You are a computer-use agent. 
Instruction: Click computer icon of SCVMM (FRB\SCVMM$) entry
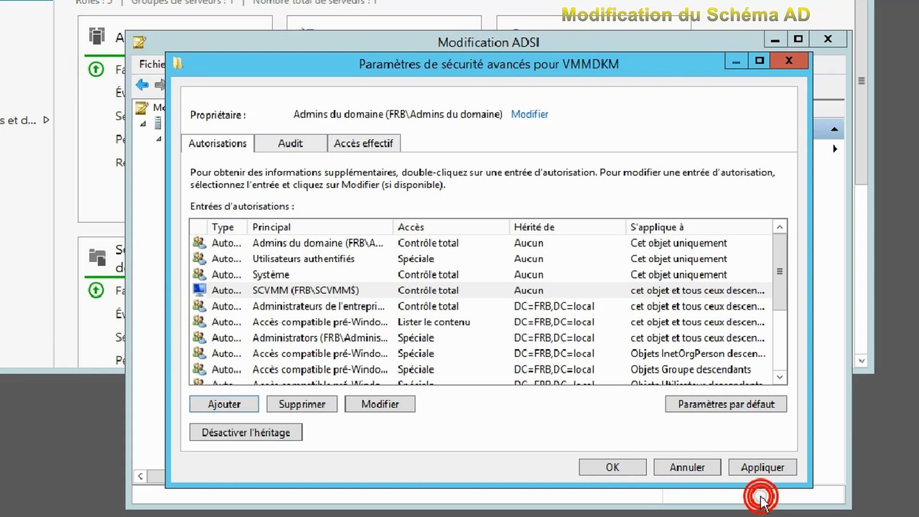point(199,290)
